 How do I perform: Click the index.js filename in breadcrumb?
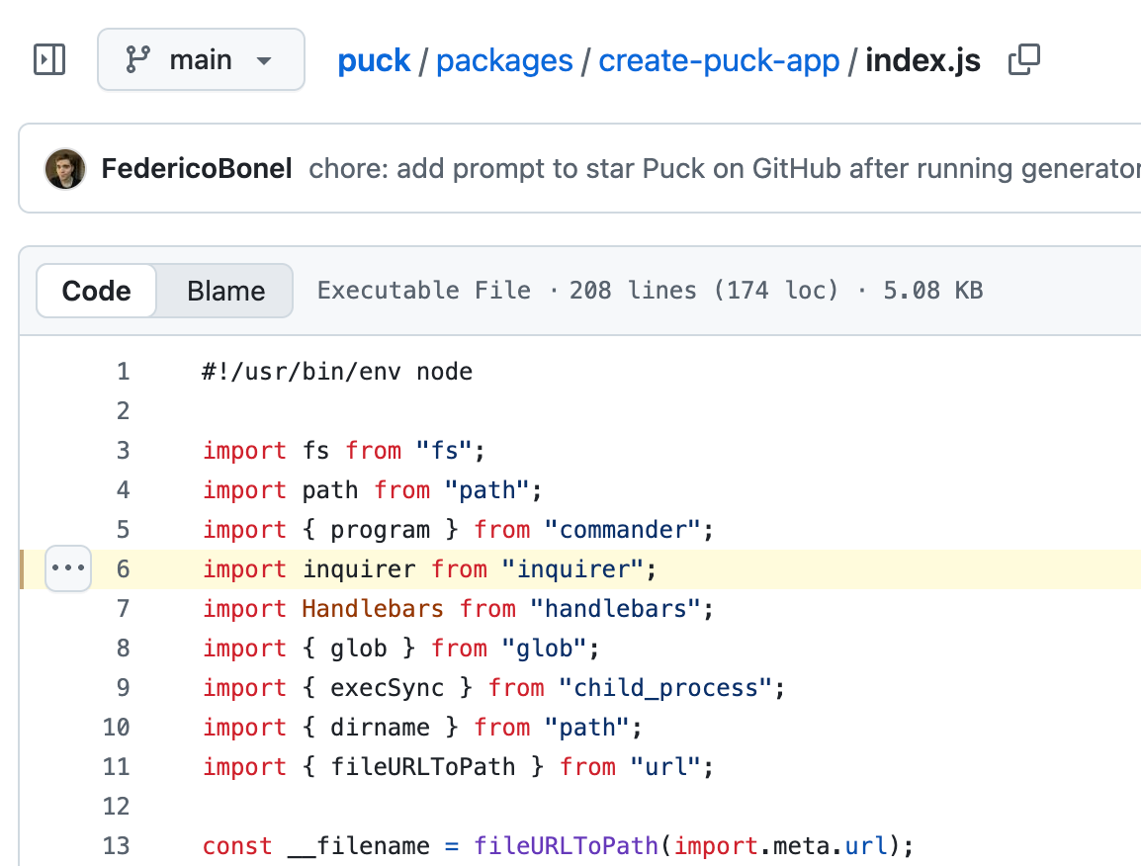tap(922, 60)
